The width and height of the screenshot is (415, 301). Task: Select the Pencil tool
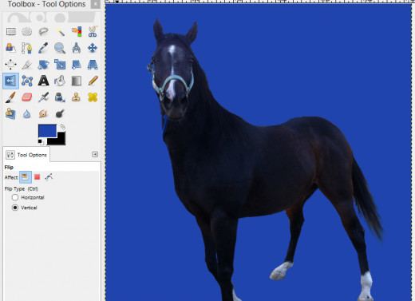tap(93, 81)
